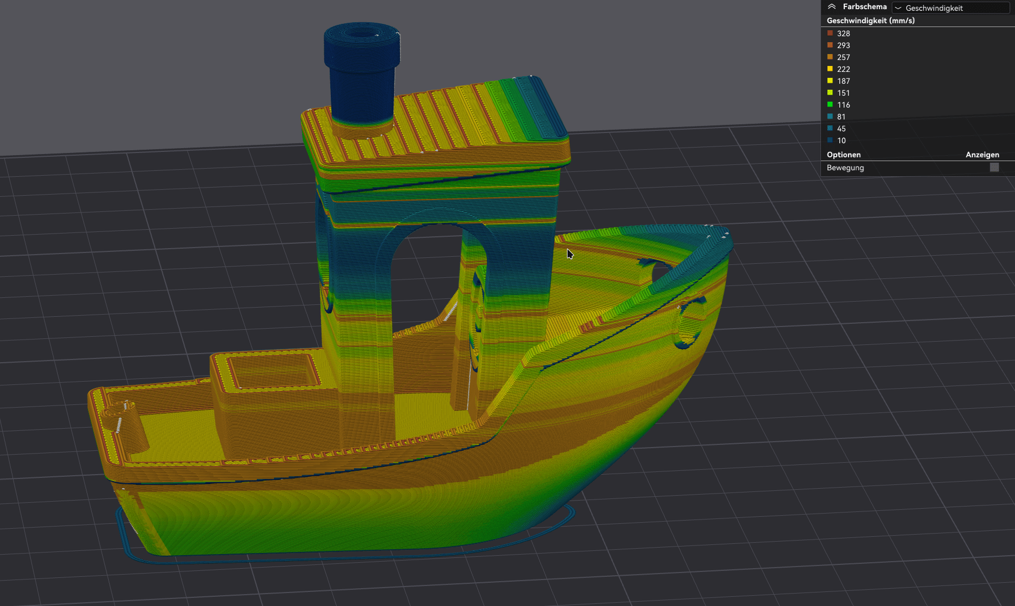Screen dimensions: 1015x606
Task: Select the 45 speed legend value
Action: (x=842, y=129)
